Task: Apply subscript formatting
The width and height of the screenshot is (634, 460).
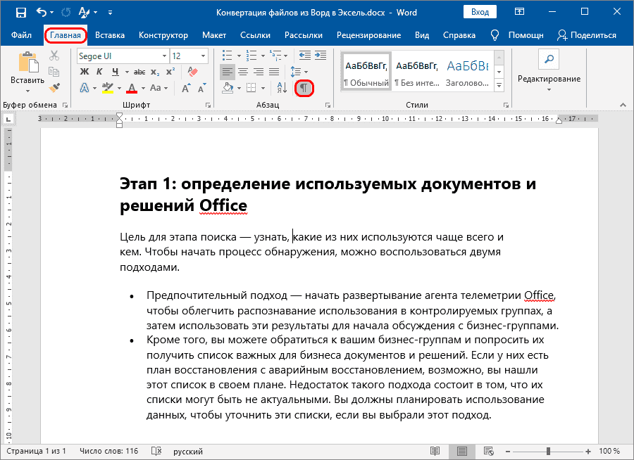Action: pos(154,71)
